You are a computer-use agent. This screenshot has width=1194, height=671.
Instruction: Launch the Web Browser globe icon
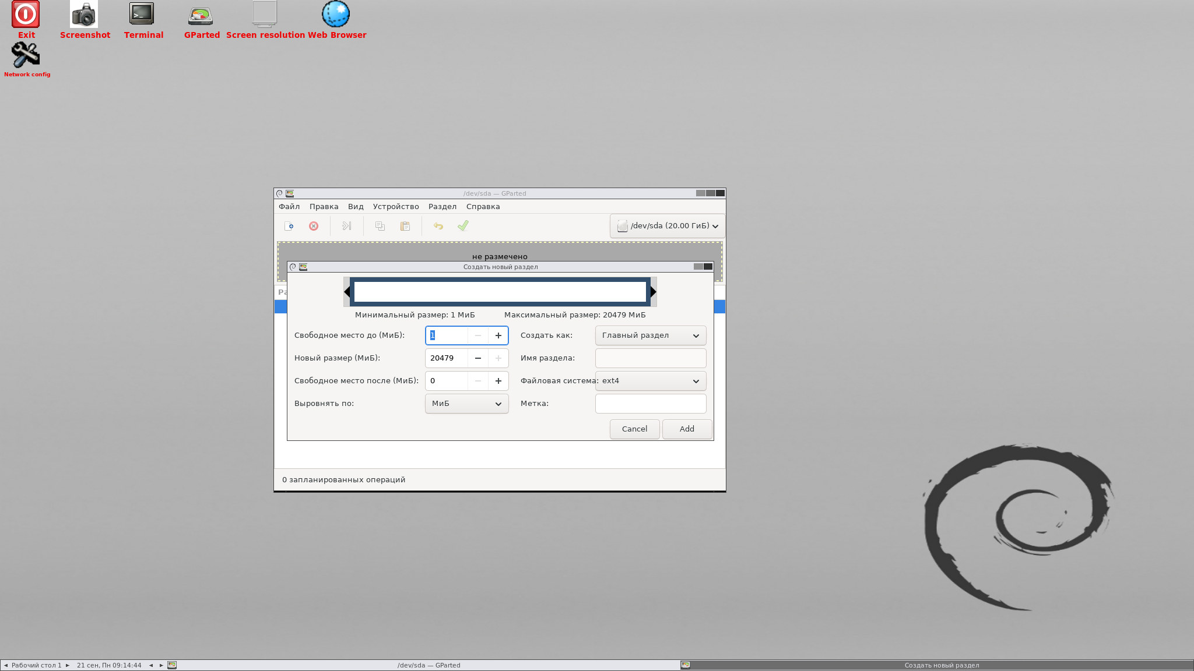(336, 20)
